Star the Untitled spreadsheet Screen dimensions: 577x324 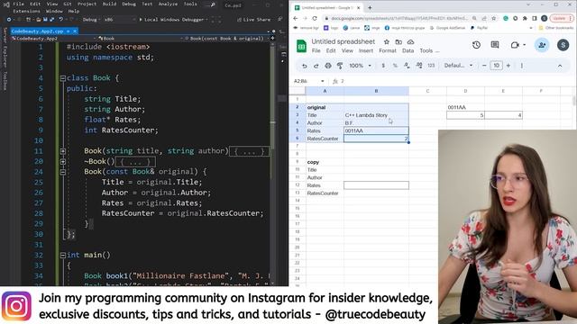(387, 42)
